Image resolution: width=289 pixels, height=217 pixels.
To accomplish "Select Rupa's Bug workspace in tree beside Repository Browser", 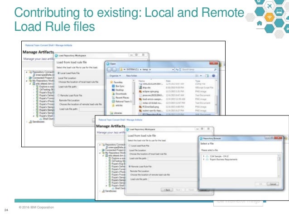I will [x=117, y=164].
